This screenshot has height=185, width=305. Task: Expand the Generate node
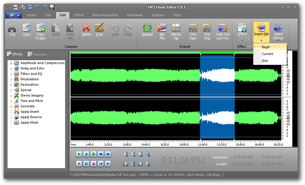pos(11,106)
